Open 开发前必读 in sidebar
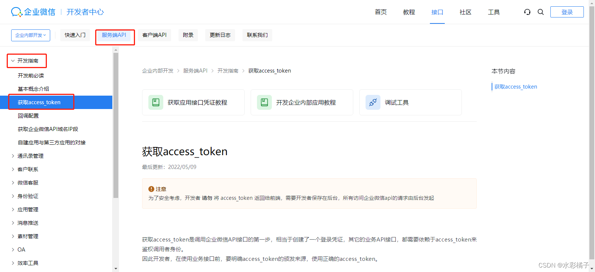Viewport: 595px width, 272px height. 31,76
